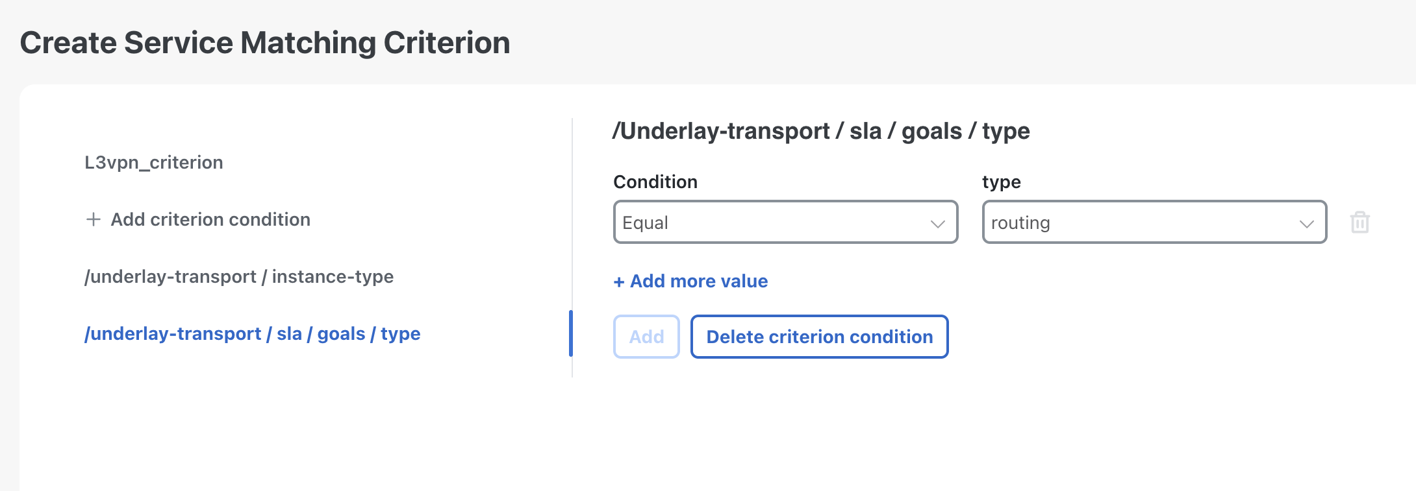
Task: Select /underlay-transport / sla / goals / type condition
Action: tap(253, 334)
